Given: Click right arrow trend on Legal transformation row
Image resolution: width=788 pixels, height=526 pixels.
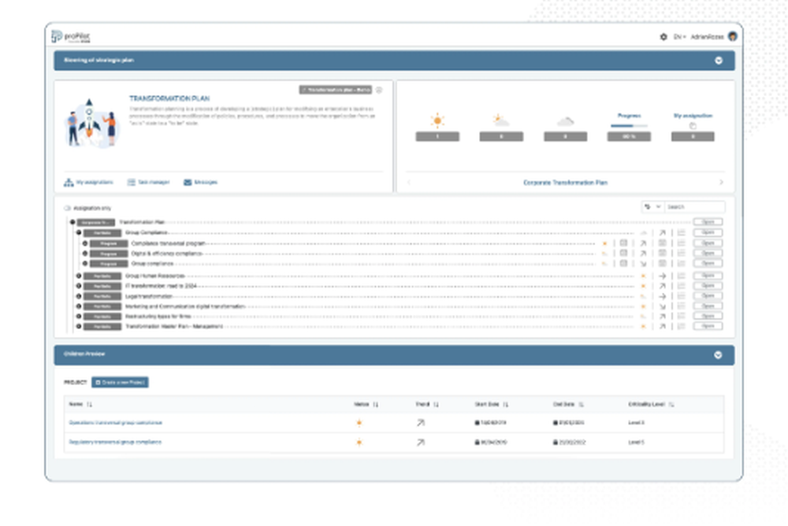Looking at the screenshot, I should coord(663,296).
